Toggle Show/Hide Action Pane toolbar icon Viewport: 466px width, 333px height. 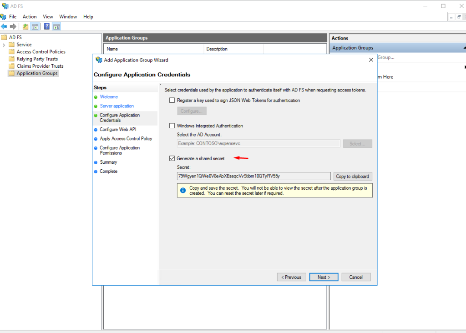[56, 26]
